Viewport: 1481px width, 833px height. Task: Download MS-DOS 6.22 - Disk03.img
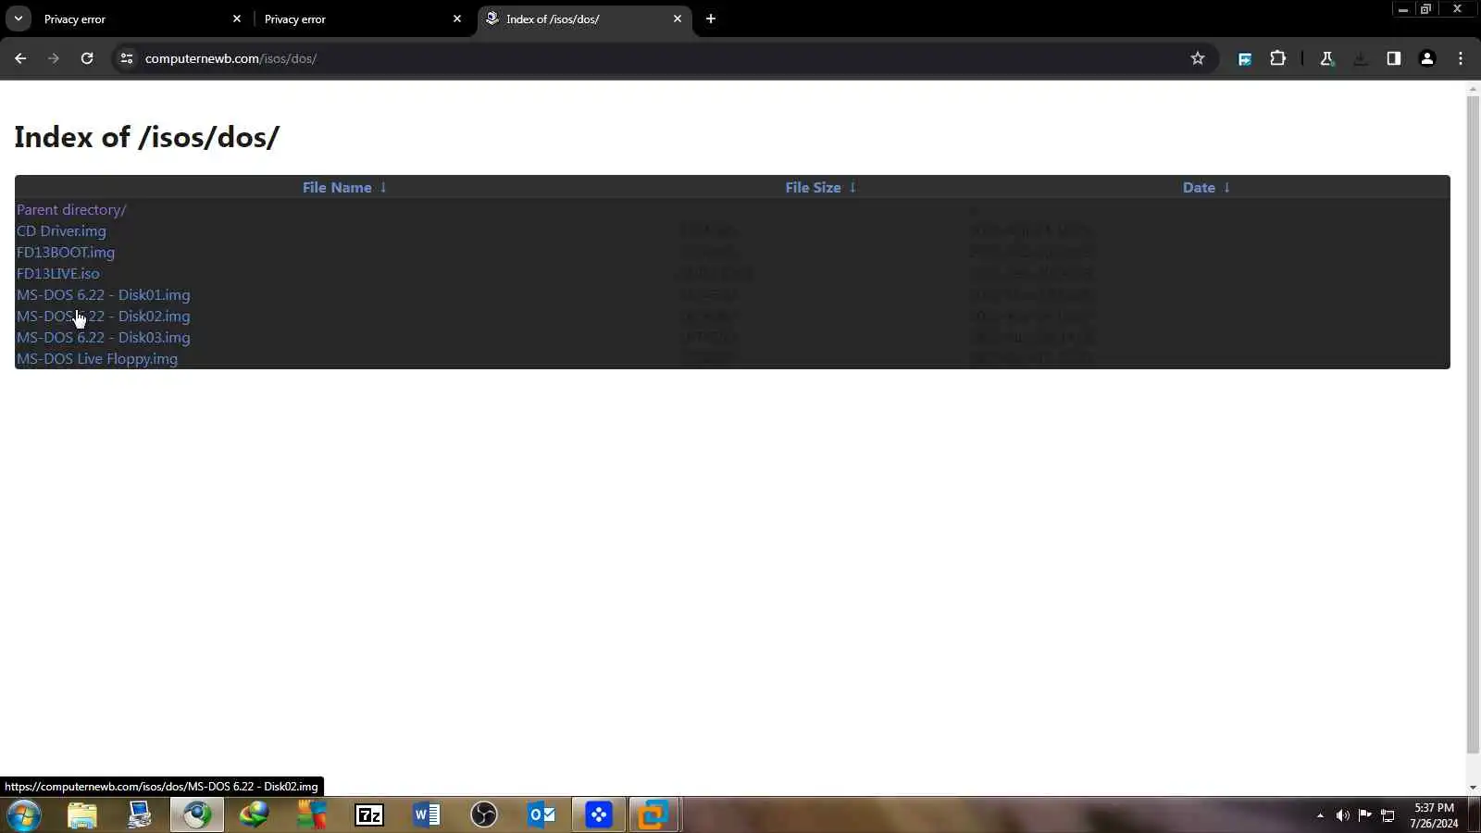pos(104,338)
